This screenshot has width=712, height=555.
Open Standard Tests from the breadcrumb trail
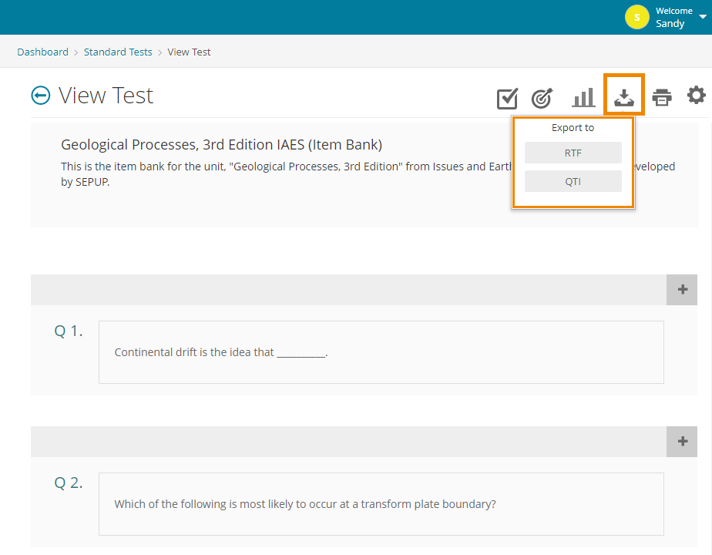pos(118,52)
